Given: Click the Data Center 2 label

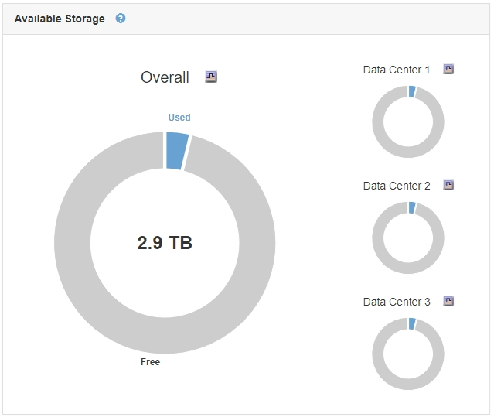Looking at the screenshot, I should tap(397, 186).
